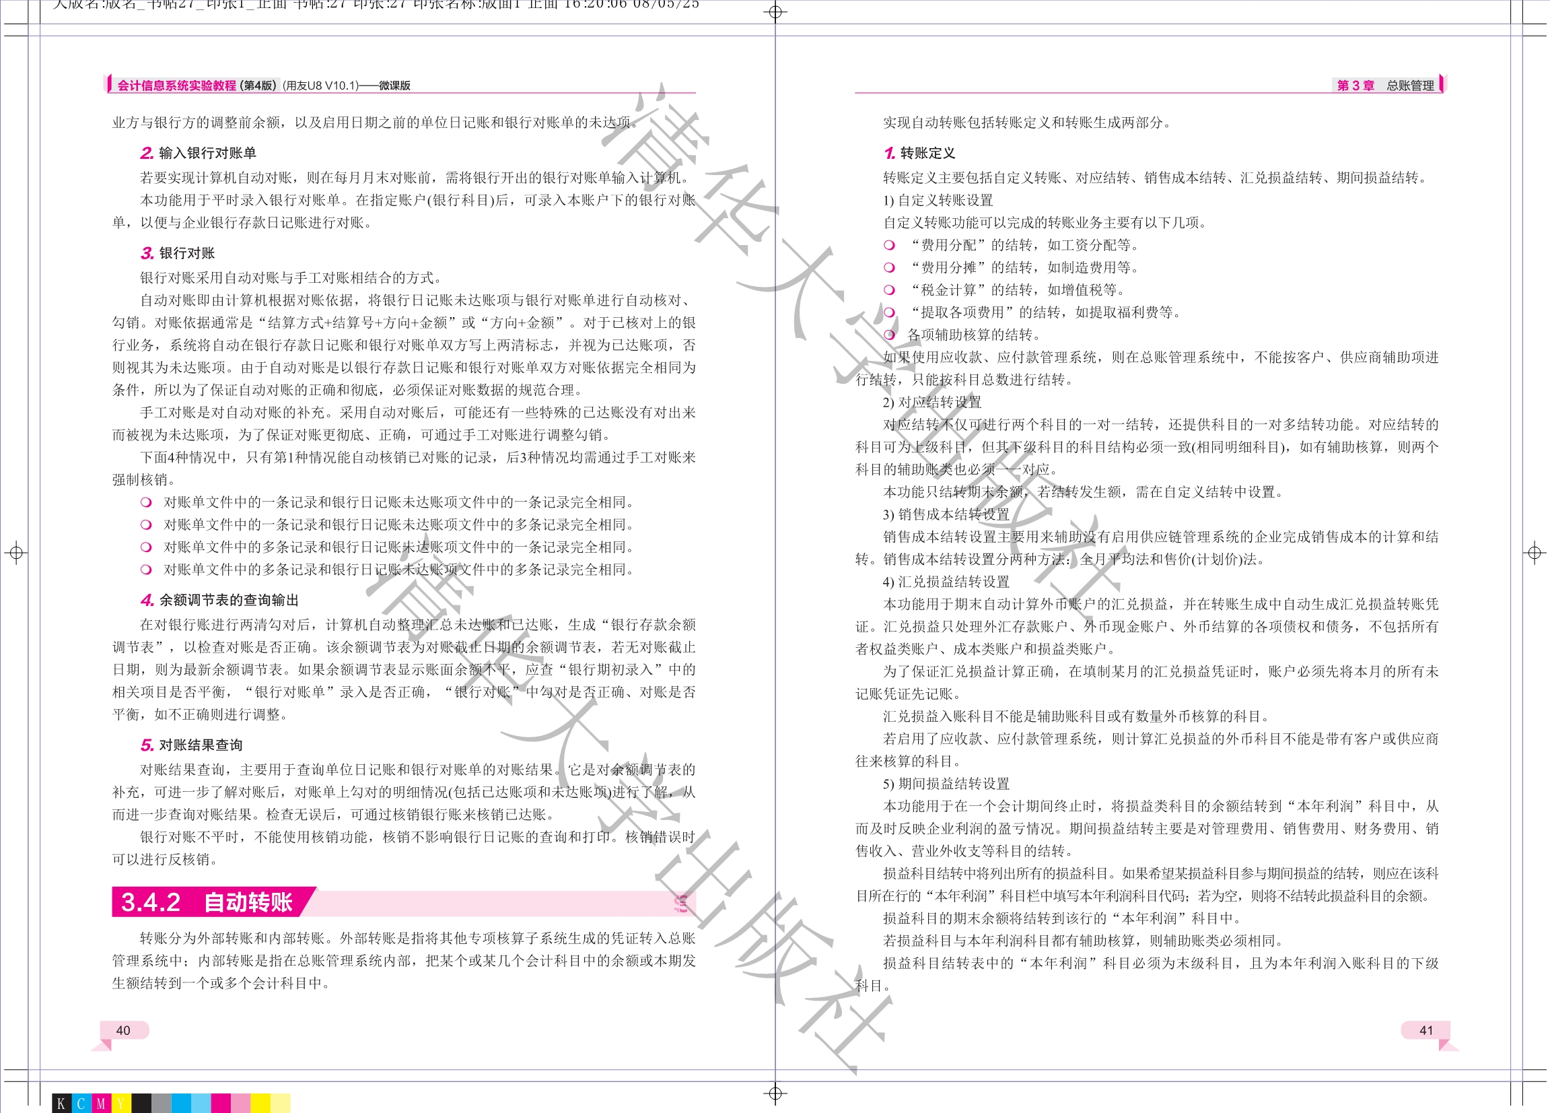
Task: Click the heading 1. 转账定义
Action: coord(919,153)
